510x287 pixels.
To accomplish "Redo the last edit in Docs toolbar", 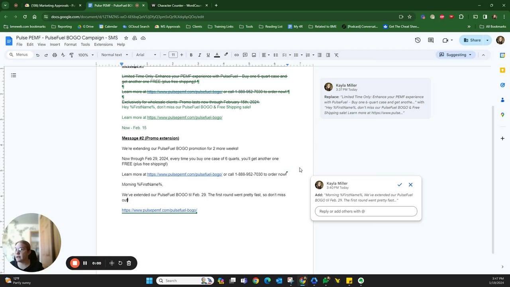I will pyautogui.click(x=46, y=55).
